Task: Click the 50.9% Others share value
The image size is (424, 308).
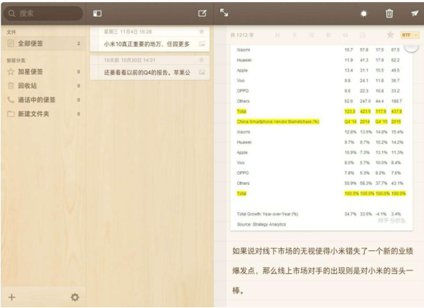Action: tap(350, 183)
